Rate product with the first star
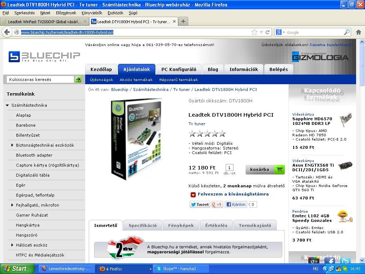 pos(192,134)
